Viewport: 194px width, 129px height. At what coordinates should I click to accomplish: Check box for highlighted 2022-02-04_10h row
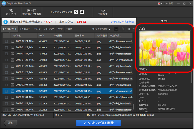pyautogui.click(x=6, y=91)
